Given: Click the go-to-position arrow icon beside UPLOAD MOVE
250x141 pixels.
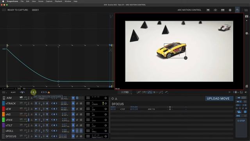Looking at the screenshot, I should [x=239, y=98].
